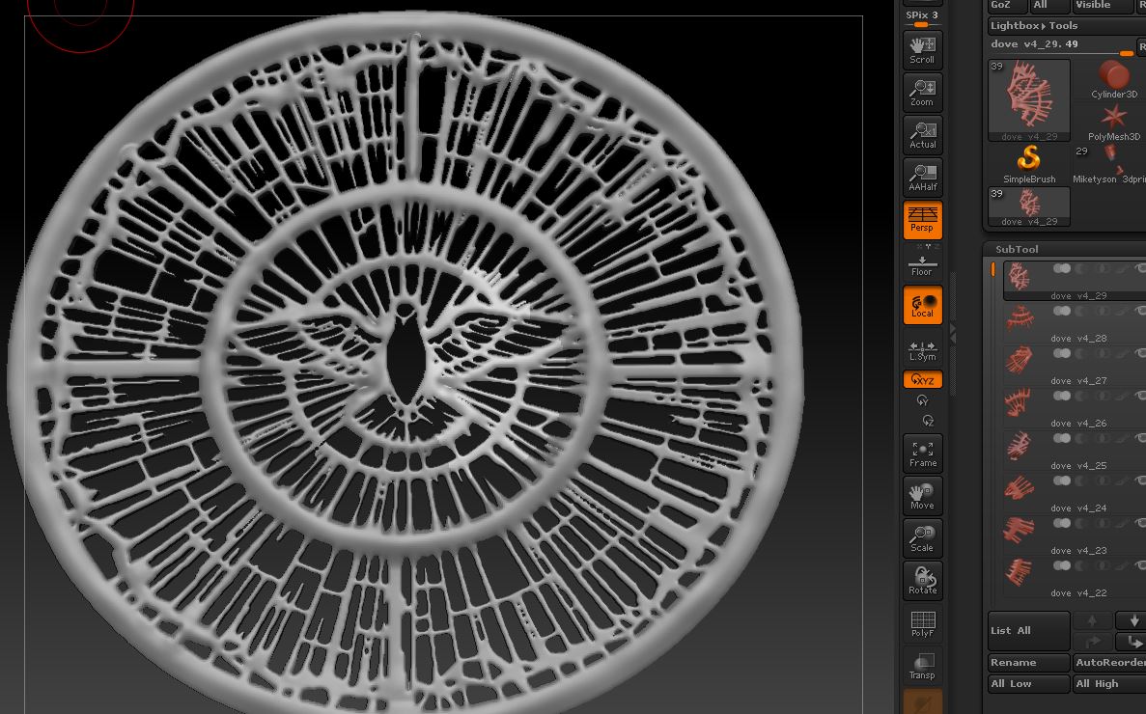Select the Rotate icon
The width and height of the screenshot is (1146, 714).
[922, 579]
